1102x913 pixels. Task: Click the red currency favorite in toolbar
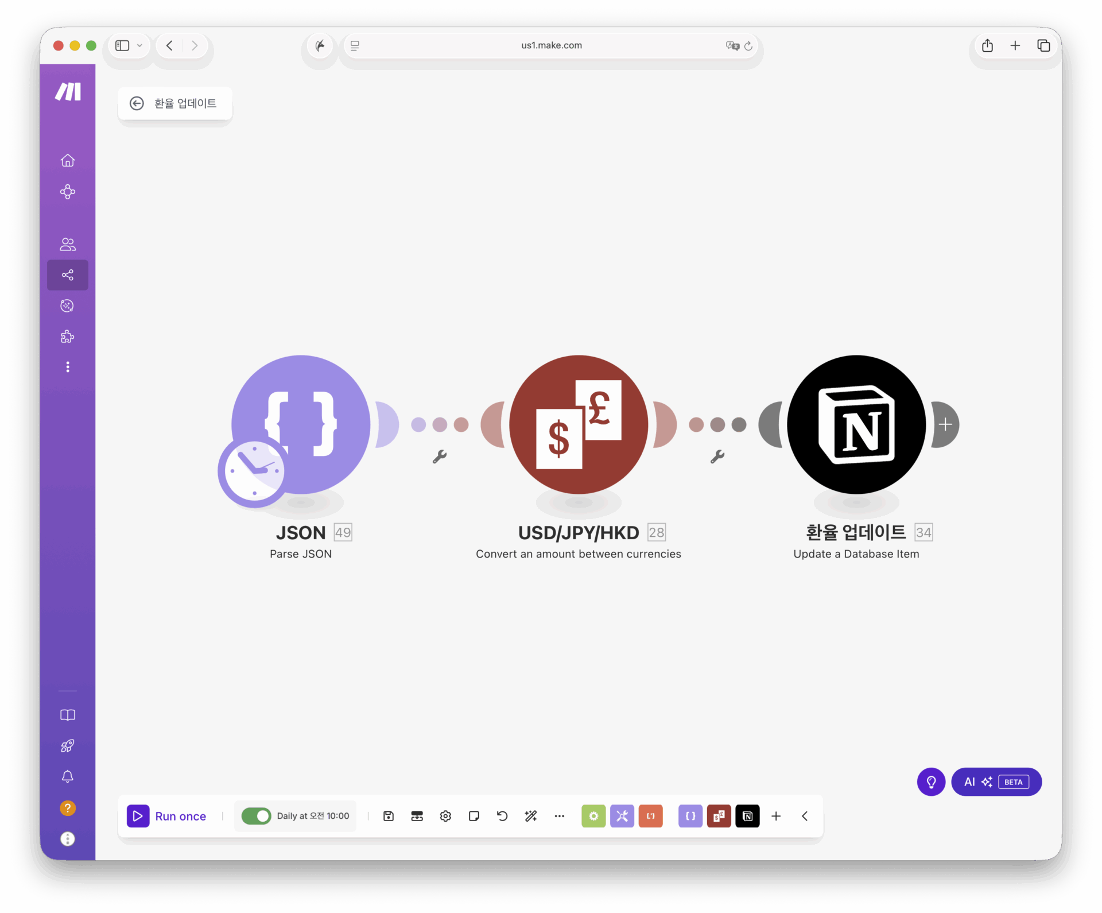point(719,816)
